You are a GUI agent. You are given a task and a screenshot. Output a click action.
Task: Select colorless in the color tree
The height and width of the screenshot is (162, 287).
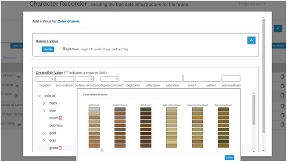click(56, 126)
